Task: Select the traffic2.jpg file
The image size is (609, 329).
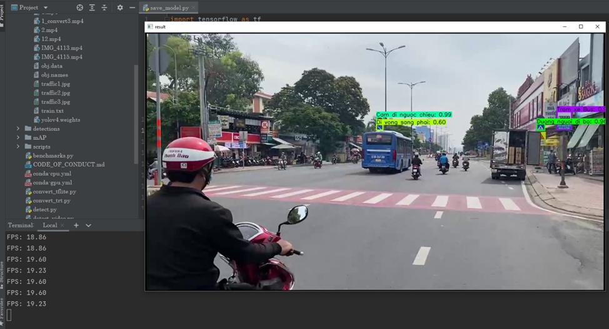Action: 52,93
